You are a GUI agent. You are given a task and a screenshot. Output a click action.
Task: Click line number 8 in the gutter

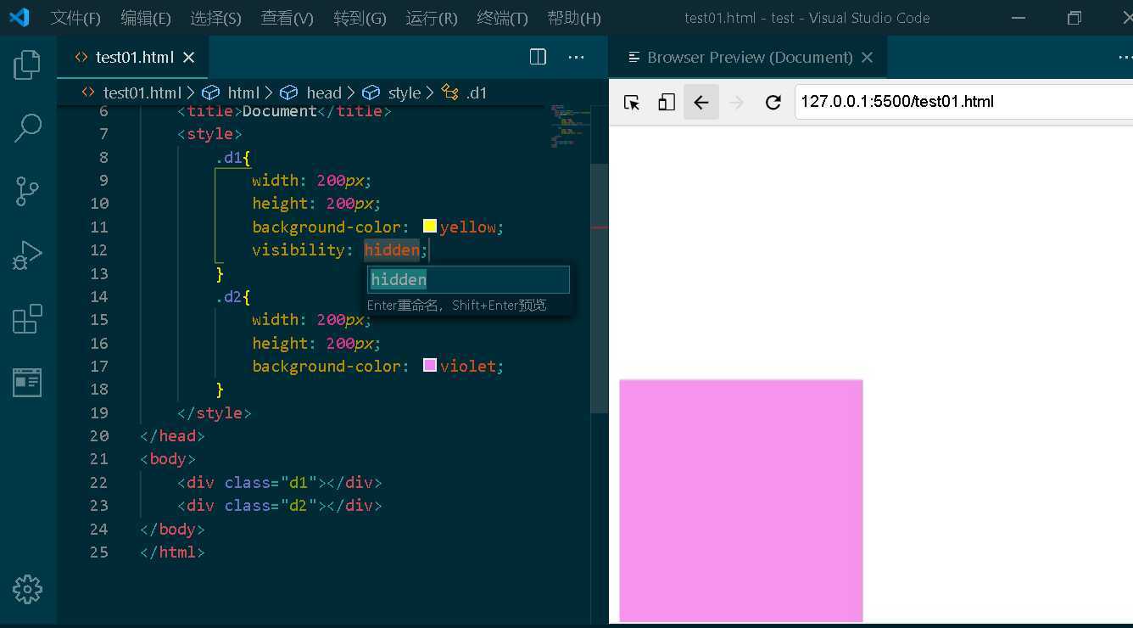(x=103, y=157)
